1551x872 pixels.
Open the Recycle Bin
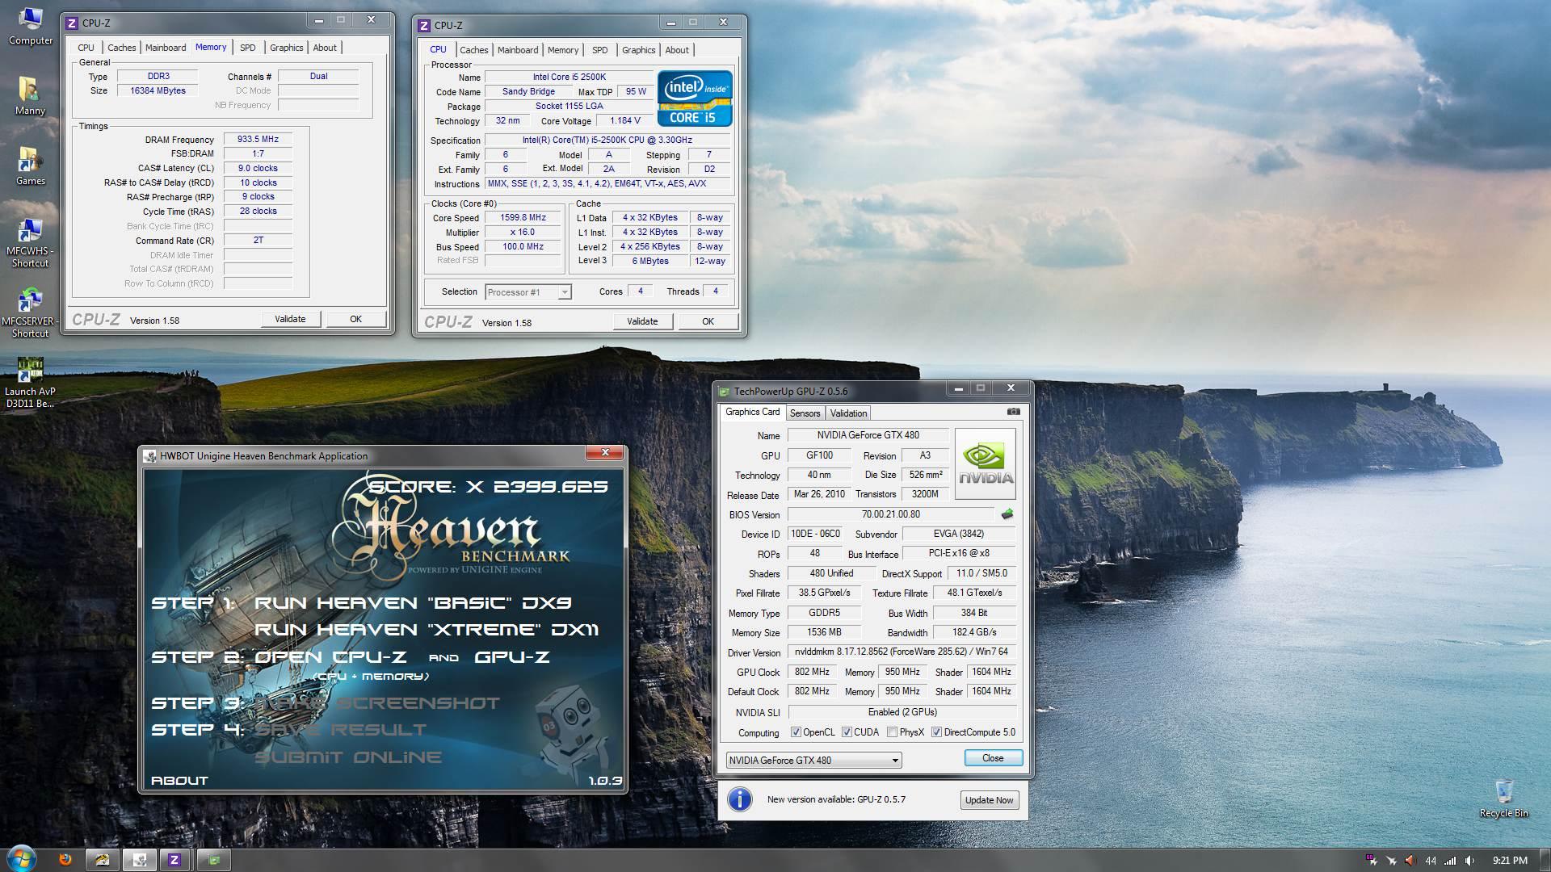click(x=1503, y=799)
